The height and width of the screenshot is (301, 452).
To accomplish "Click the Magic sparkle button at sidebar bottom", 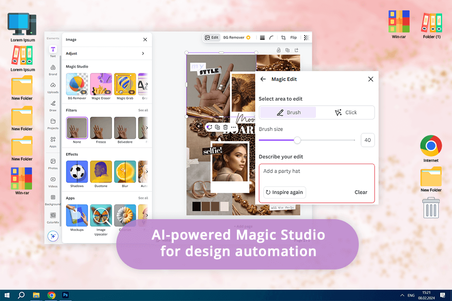I will point(53,236).
